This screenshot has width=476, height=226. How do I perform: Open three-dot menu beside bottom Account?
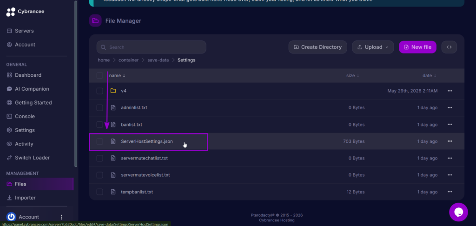pyautogui.click(x=61, y=217)
